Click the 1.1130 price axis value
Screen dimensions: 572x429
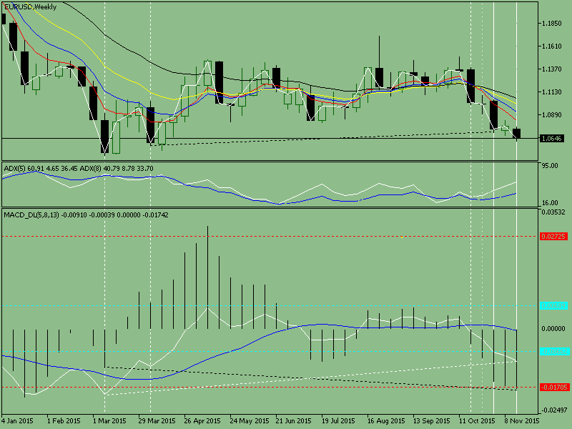click(x=552, y=92)
